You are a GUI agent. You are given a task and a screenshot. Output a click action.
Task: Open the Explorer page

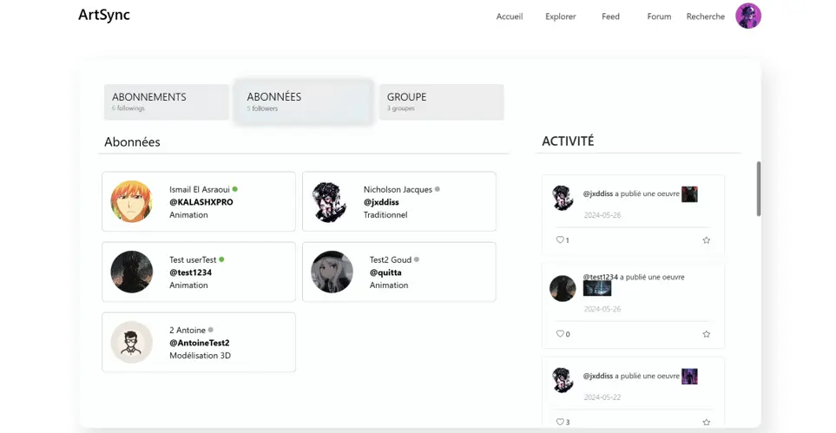point(560,16)
